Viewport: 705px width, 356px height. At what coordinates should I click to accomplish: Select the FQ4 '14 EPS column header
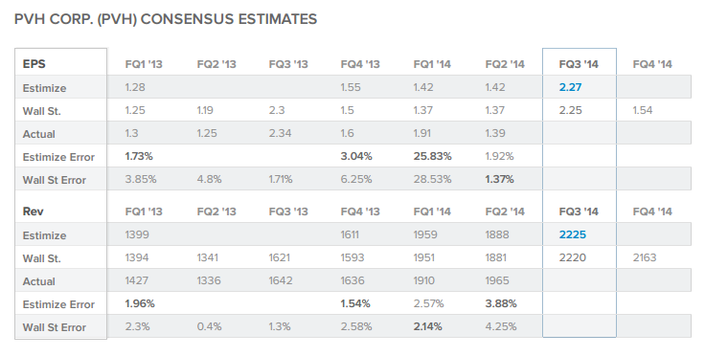tap(652, 64)
